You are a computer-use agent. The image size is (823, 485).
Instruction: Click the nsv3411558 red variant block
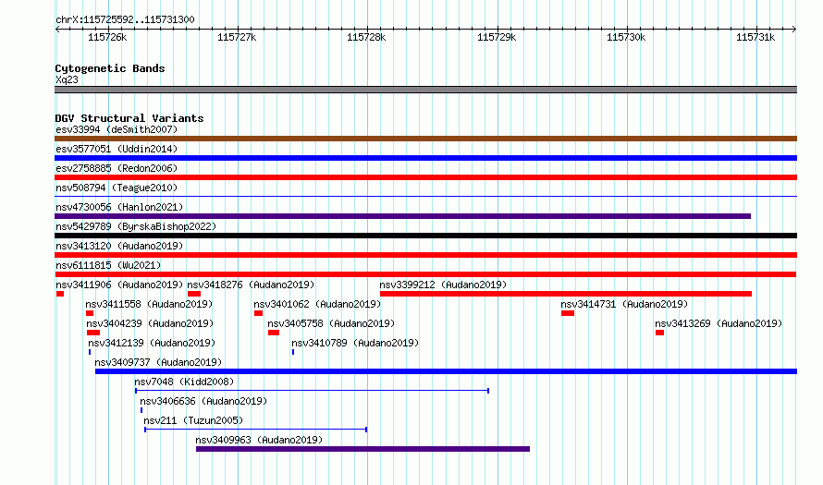pos(90,313)
